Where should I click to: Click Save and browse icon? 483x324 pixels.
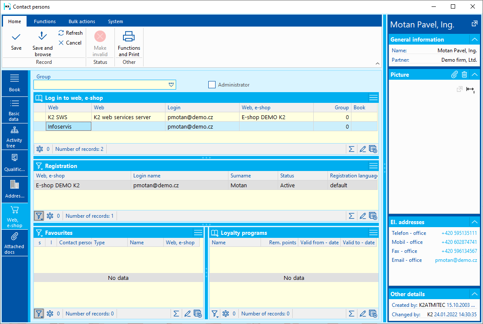[42, 36]
